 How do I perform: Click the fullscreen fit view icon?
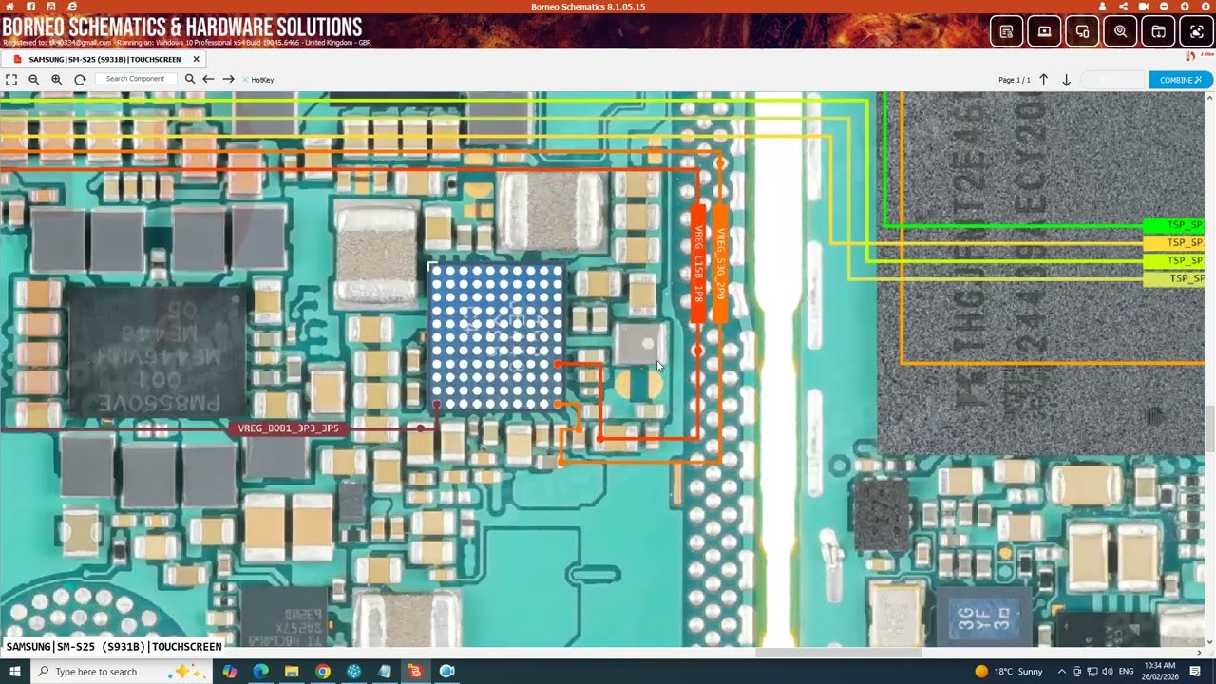[11, 80]
